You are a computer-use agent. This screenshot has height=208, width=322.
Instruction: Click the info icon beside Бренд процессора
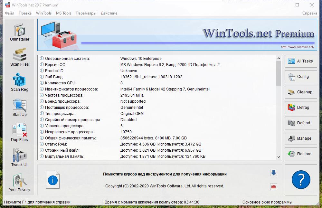42,101
